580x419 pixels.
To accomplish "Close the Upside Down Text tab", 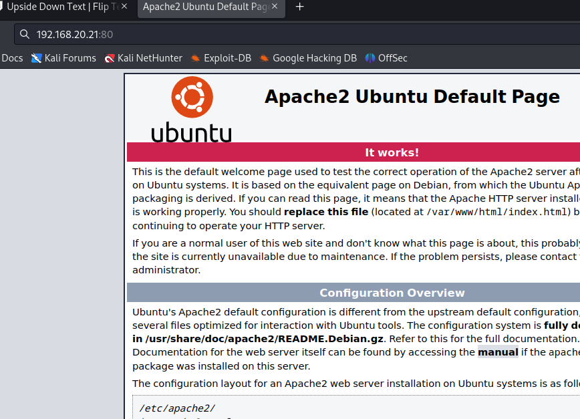I will [124, 6].
